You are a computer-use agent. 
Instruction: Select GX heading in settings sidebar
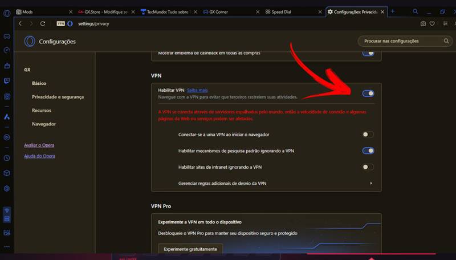pyautogui.click(x=27, y=70)
